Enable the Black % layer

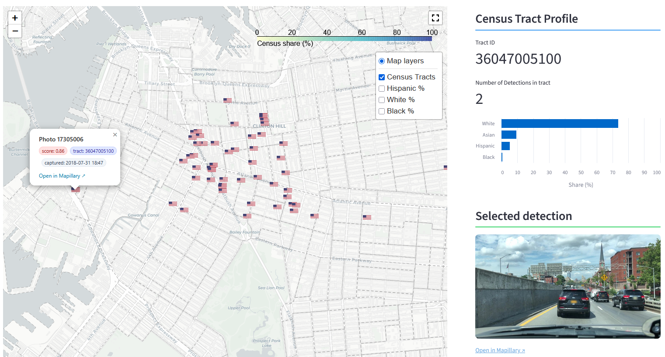[382, 111]
